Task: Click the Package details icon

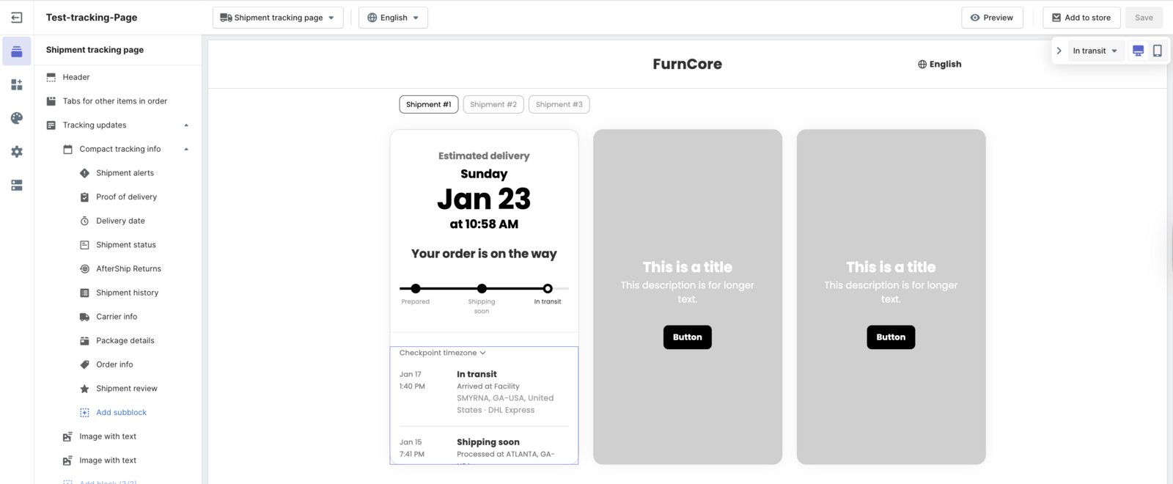Action: (84, 341)
